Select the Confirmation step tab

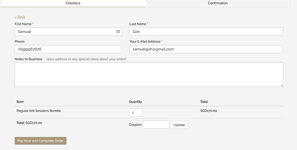[217, 3]
